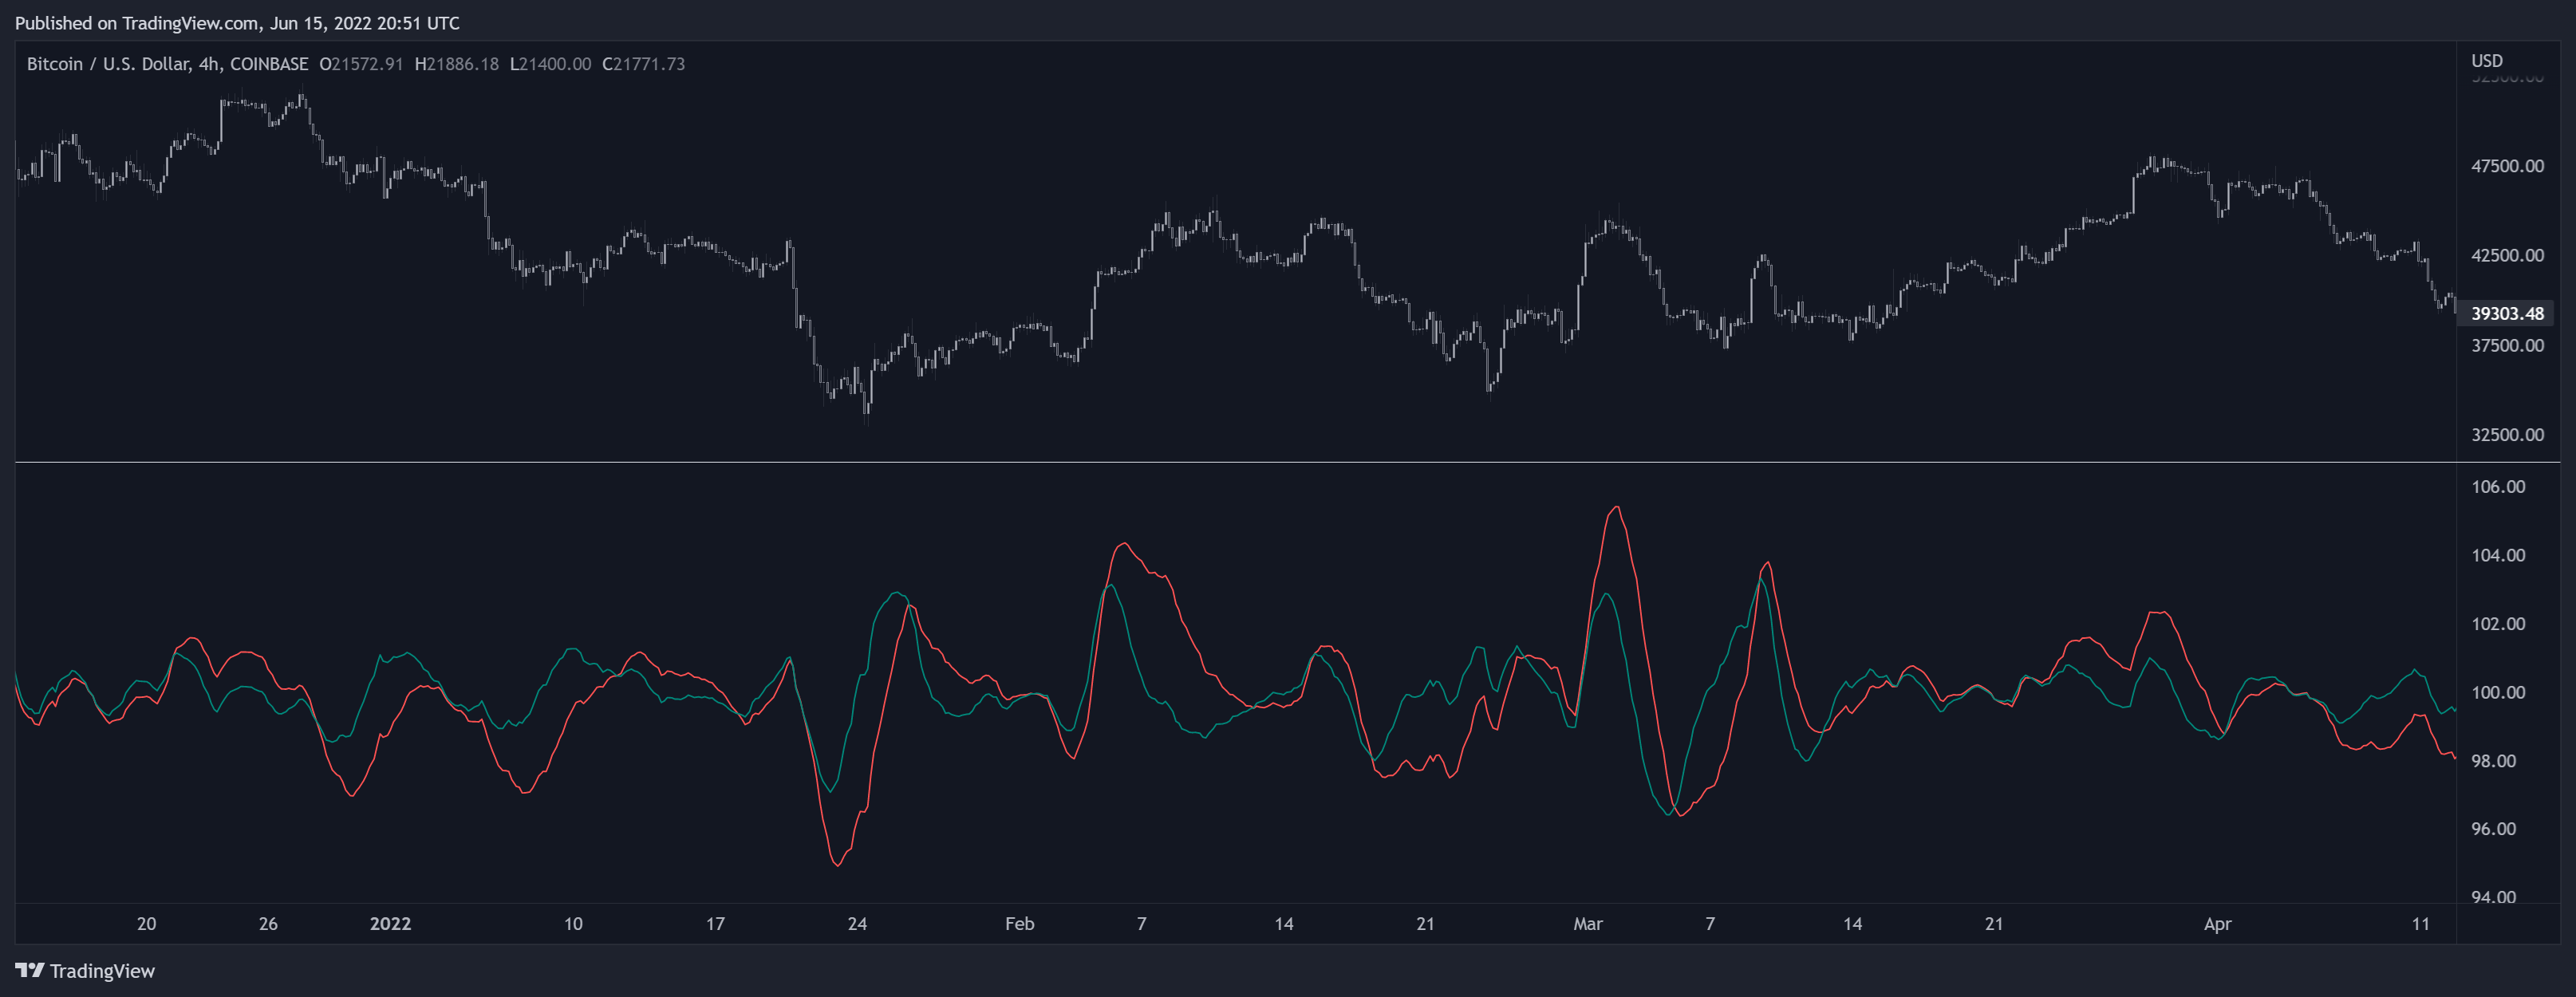Click the USD currency label
Screen dimensions: 2576x997
coord(2487,60)
